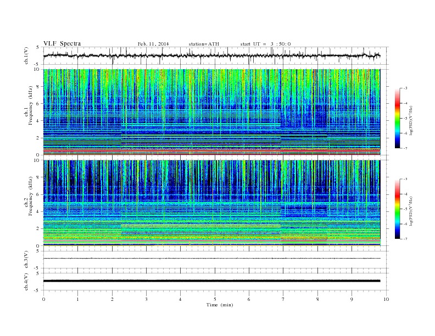This screenshot has width=435, height=336.
Task: Click the time axis tick label "6"
Action: click(x=249, y=299)
